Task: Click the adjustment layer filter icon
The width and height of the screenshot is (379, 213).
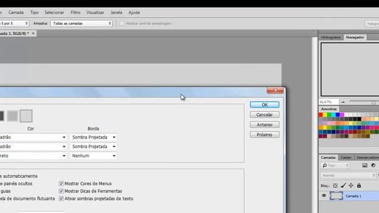Action: tap(373, 166)
